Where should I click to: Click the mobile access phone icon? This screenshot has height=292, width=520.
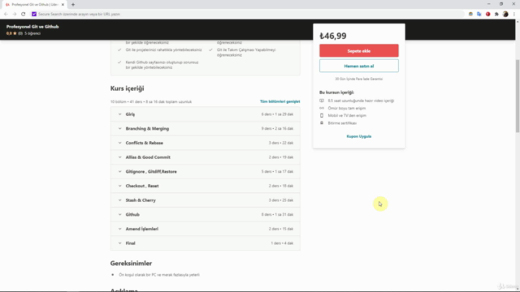322,115
